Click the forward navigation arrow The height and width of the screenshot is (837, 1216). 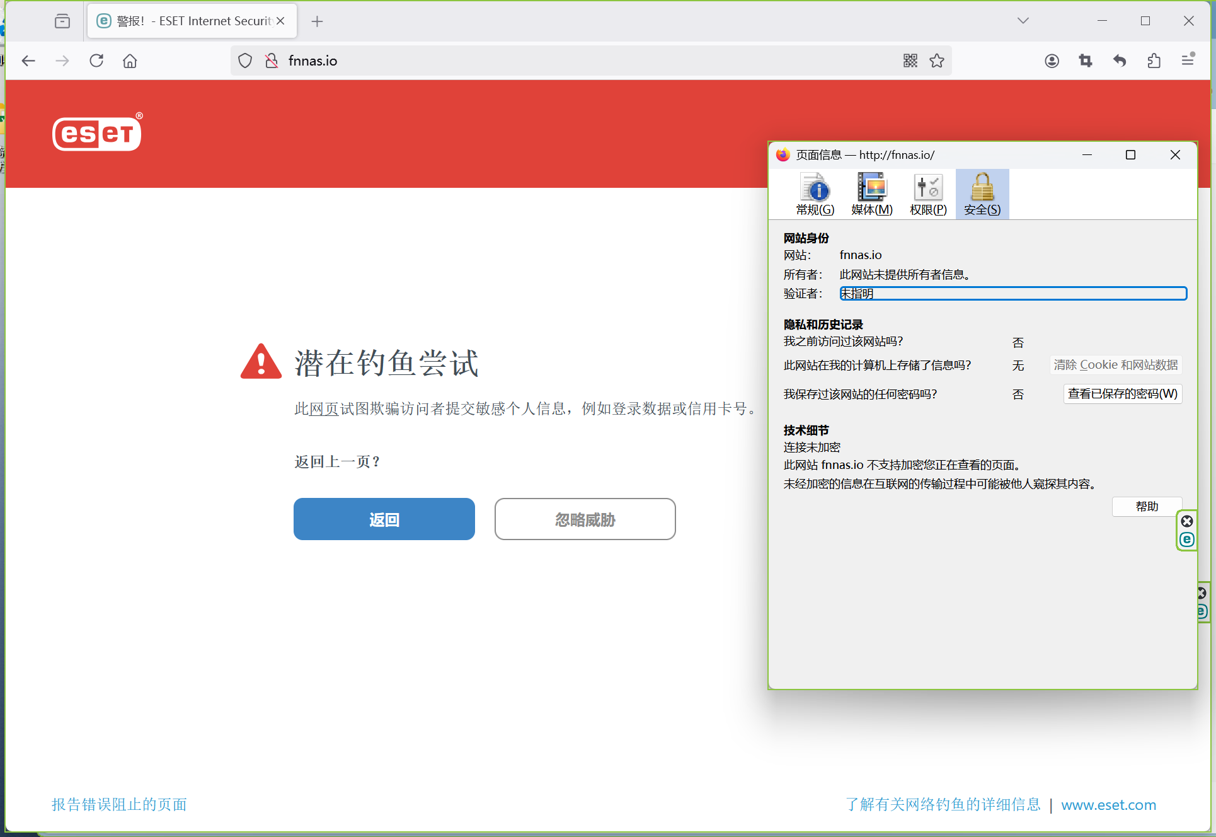(x=62, y=61)
